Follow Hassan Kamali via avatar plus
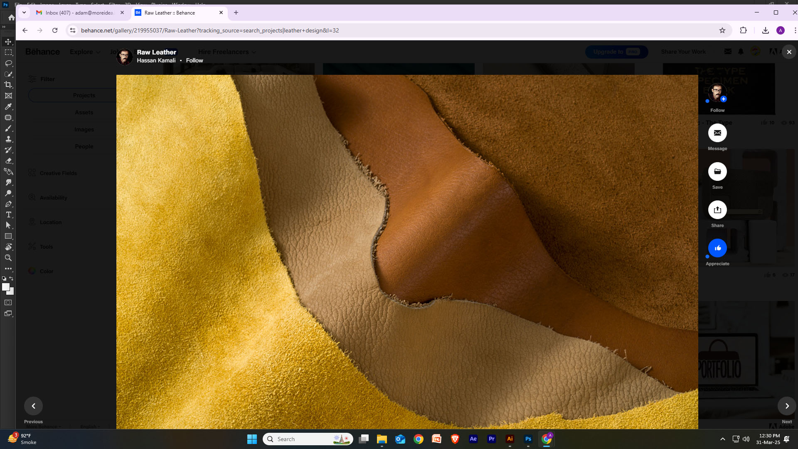The width and height of the screenshot is (798, 449). (x=723, y=99)
